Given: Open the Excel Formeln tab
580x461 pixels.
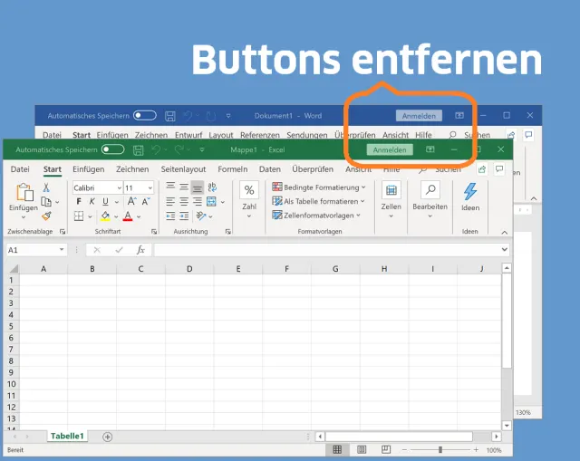Looking at the screenshot, I should (233, 169).
